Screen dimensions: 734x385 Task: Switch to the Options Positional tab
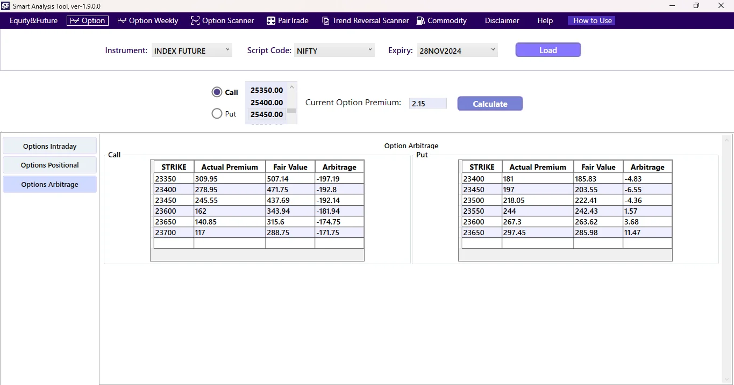pyautogui.click(x=49, y=165)
